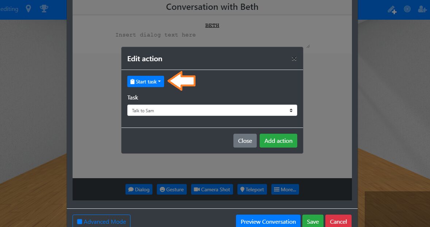
Task: Add a Gesture action
Action: 172,189
